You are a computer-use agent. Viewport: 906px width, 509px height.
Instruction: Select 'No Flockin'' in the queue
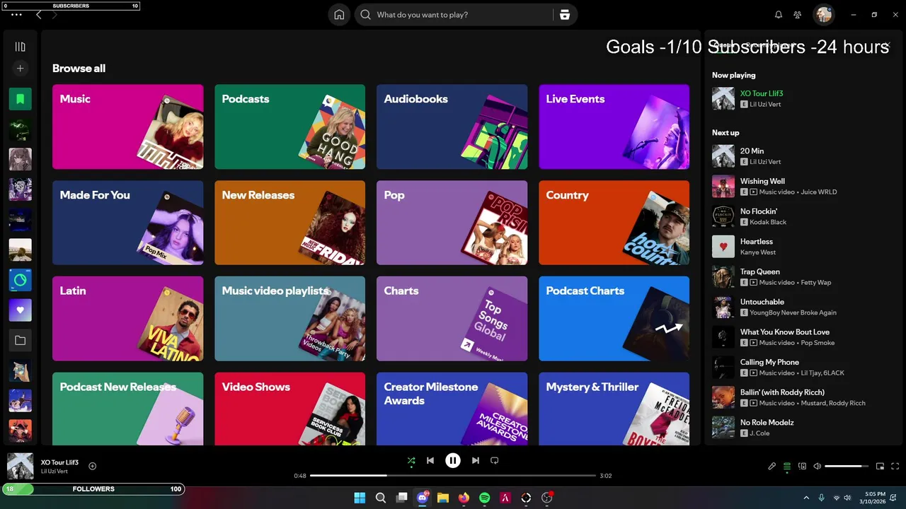[803, 216]
